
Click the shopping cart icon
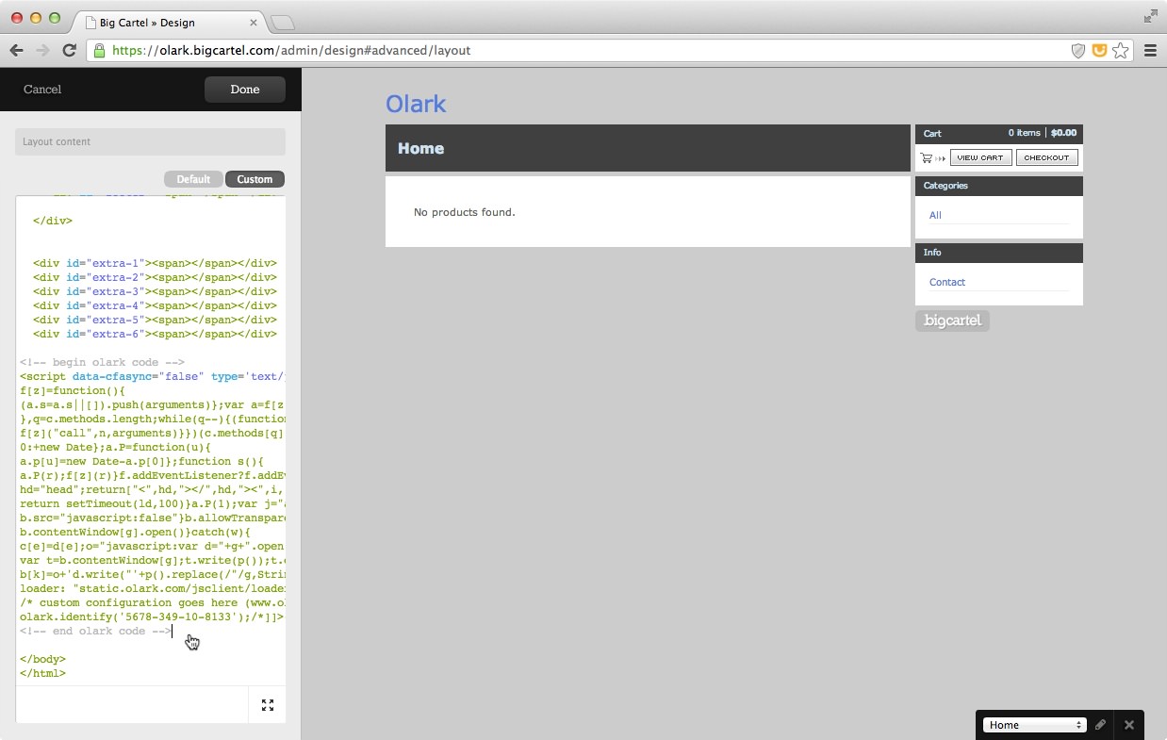coord(927,156)
